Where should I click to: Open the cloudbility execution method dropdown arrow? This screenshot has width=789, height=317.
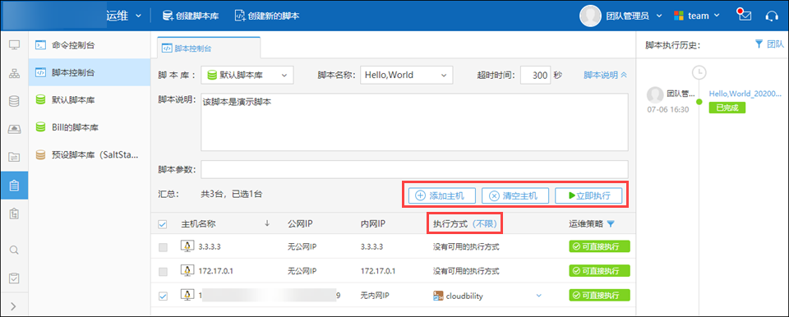pyautogui.click(x=539, y=296)
